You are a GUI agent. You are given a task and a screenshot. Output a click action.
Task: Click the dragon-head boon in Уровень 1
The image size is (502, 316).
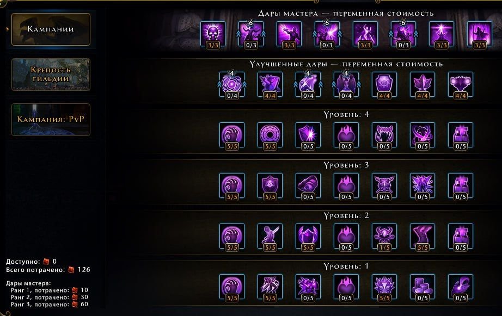coord(384,288)
